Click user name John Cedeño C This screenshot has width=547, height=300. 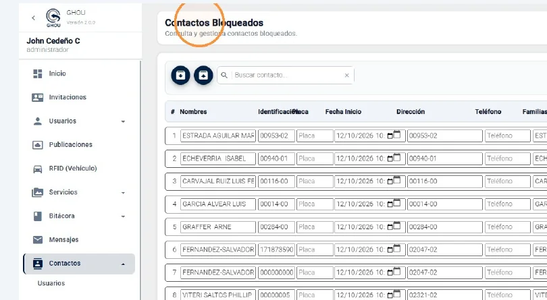click(x=53, y=40)
